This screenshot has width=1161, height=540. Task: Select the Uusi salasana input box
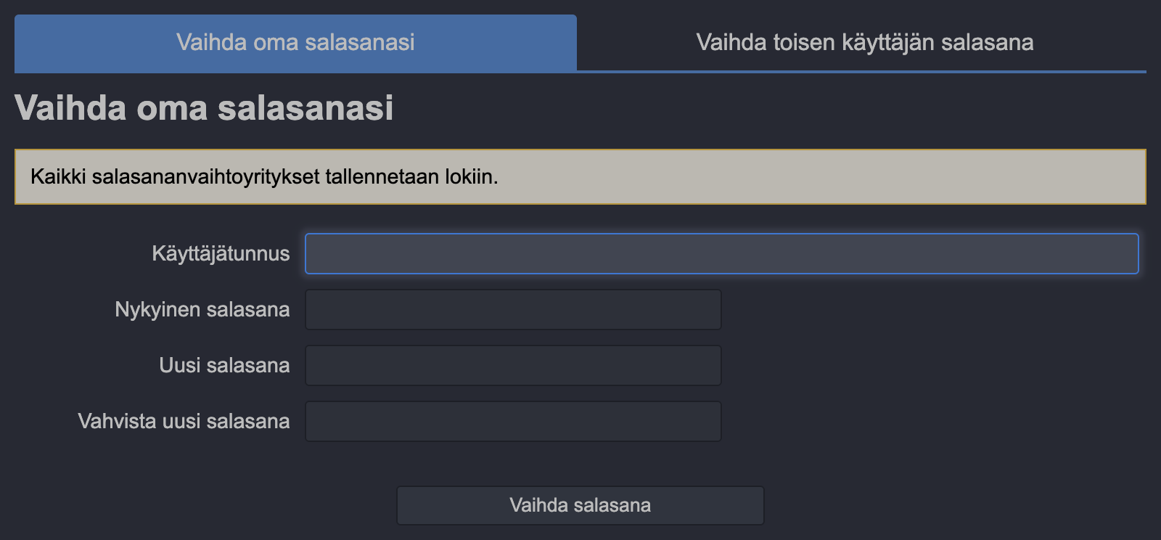(x=513, y=365)
